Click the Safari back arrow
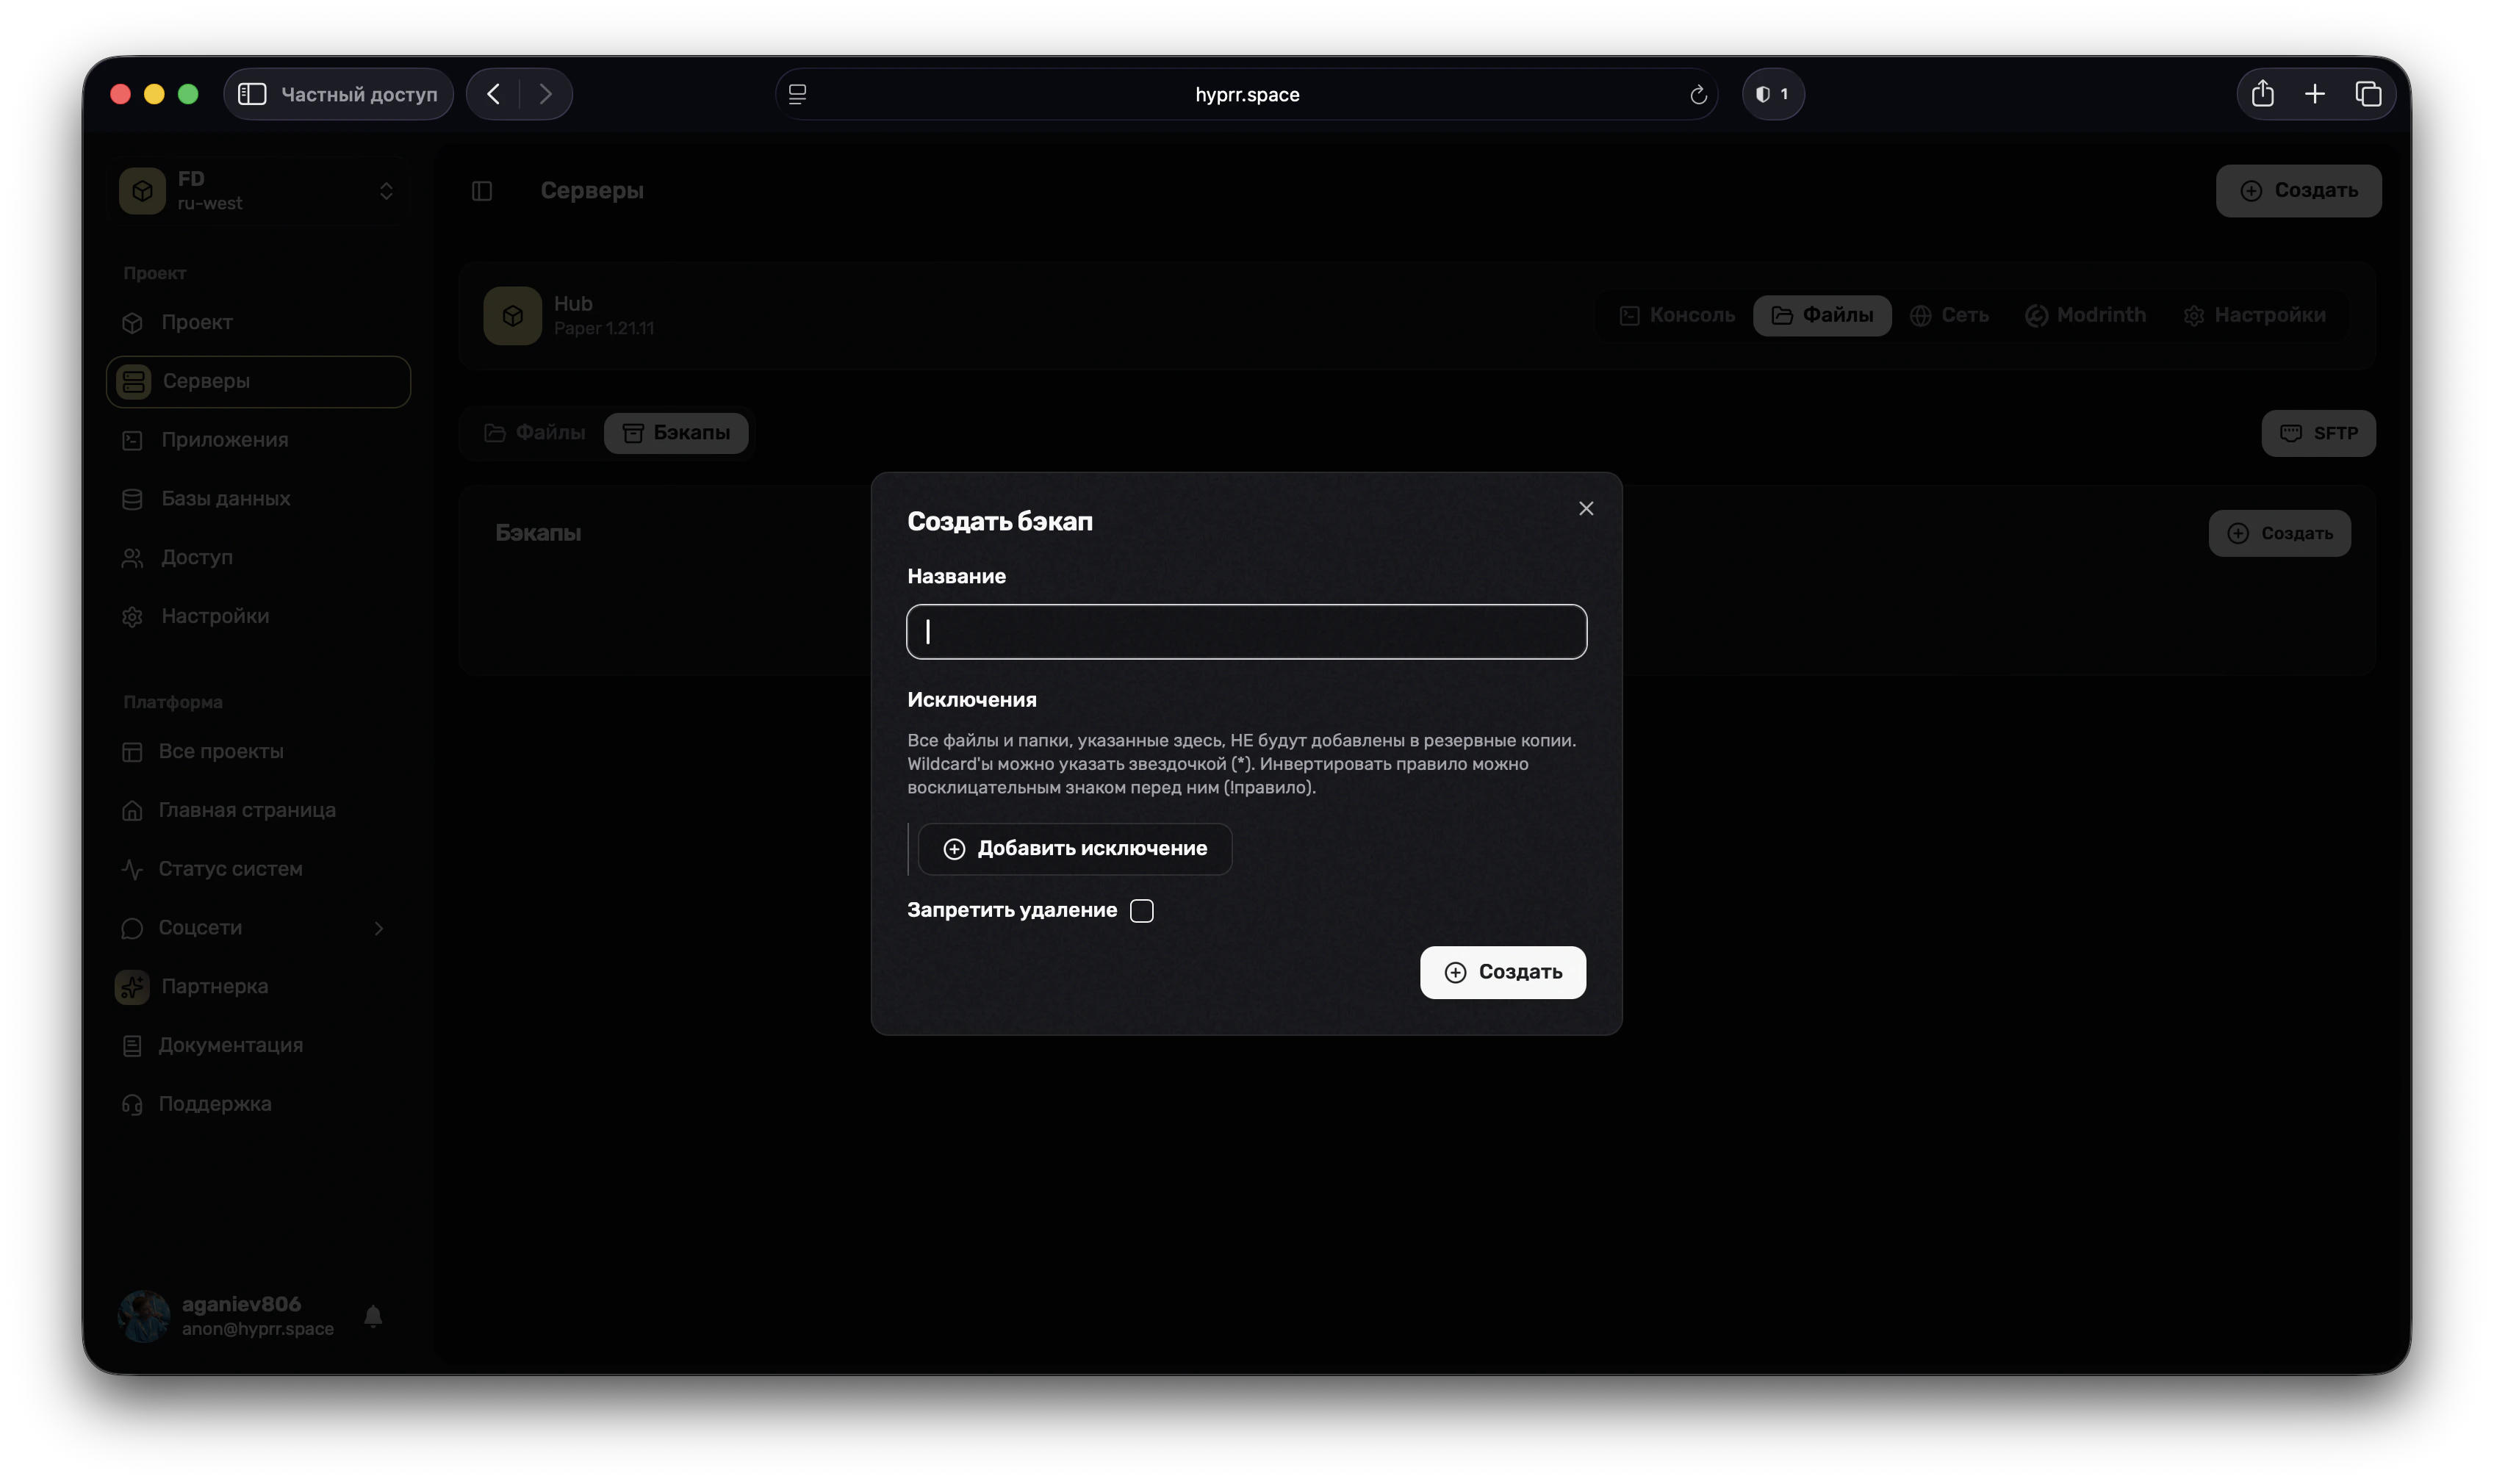2494x1484 pixels. tap(494, 94)
